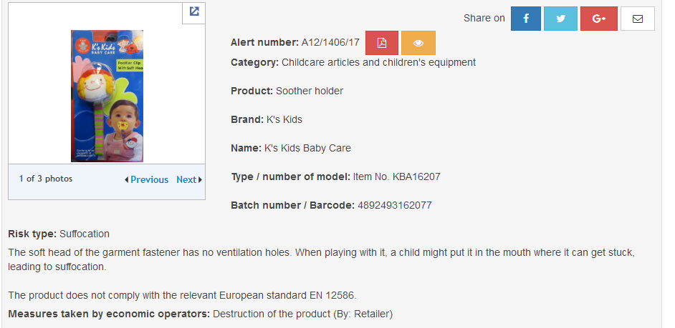
Task: Download the alert as PDF
Action: click(382, 43)
